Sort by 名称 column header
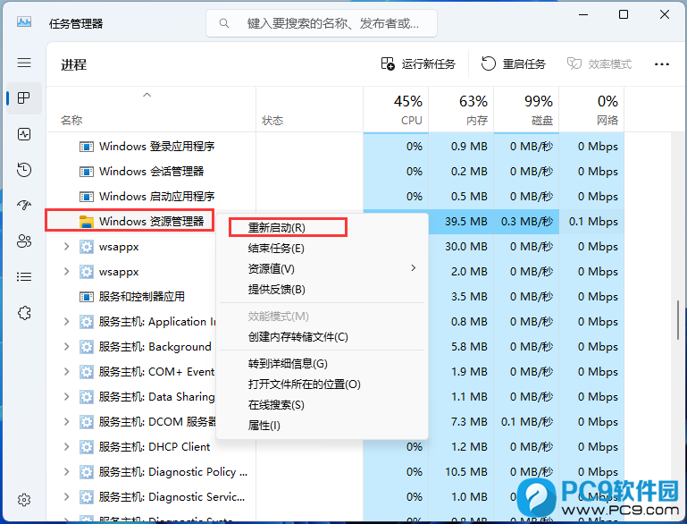Image resolution: width=687 pixels, height=524 pixels. [151, 109]
